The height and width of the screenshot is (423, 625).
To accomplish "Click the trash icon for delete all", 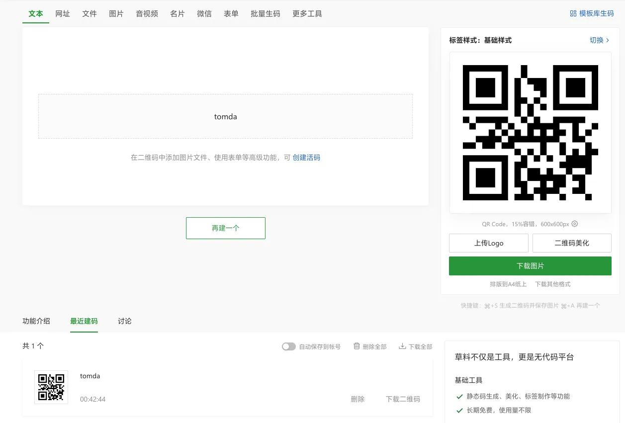I will 357,346.
